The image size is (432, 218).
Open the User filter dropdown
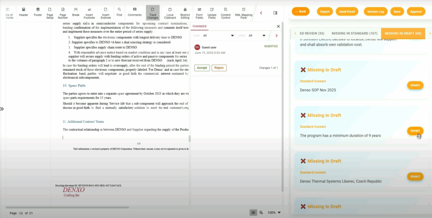click(x=218, y=36)
